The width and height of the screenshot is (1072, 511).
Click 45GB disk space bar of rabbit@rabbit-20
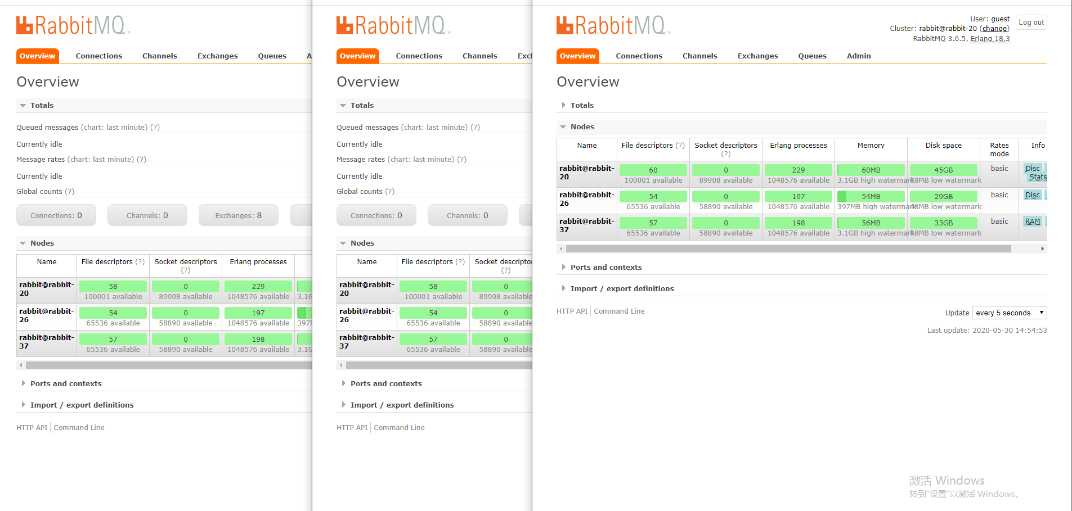pyautogui.click(x=943, y=170)
